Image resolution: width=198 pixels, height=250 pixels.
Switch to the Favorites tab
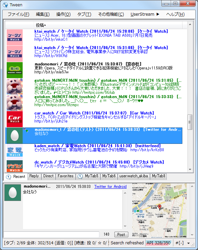click(x=66, y=176)
